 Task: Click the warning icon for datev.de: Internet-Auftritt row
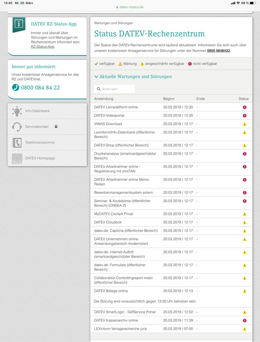245,252
